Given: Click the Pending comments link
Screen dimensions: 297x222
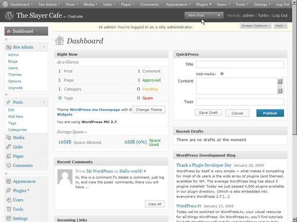Looking at the screenshot, I should tap(150, 89).
